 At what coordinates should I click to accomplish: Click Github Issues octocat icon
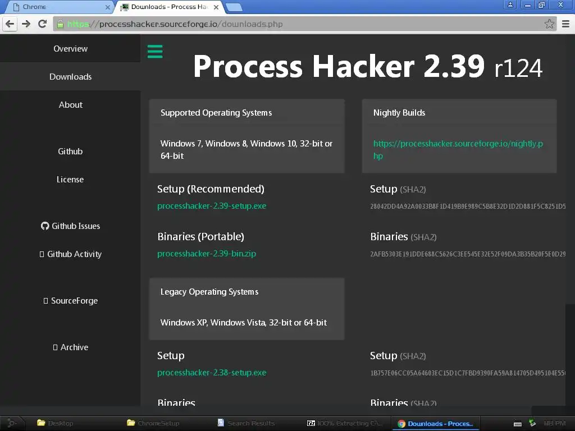click(45, 226)
